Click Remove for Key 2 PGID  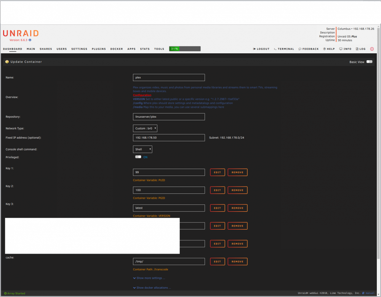(x=237, y=190)
